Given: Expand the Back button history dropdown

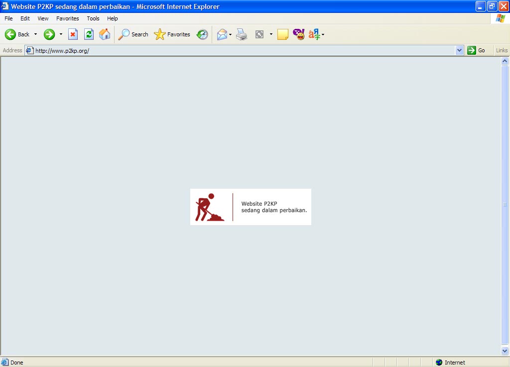Looking at the screenshot, I should point(35,34).
